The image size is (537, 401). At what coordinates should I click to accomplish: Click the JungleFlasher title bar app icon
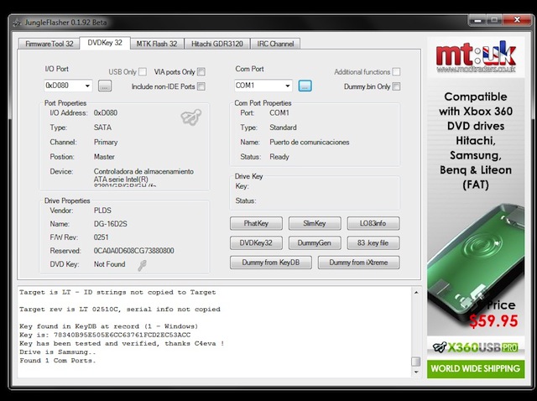point(17,23)
